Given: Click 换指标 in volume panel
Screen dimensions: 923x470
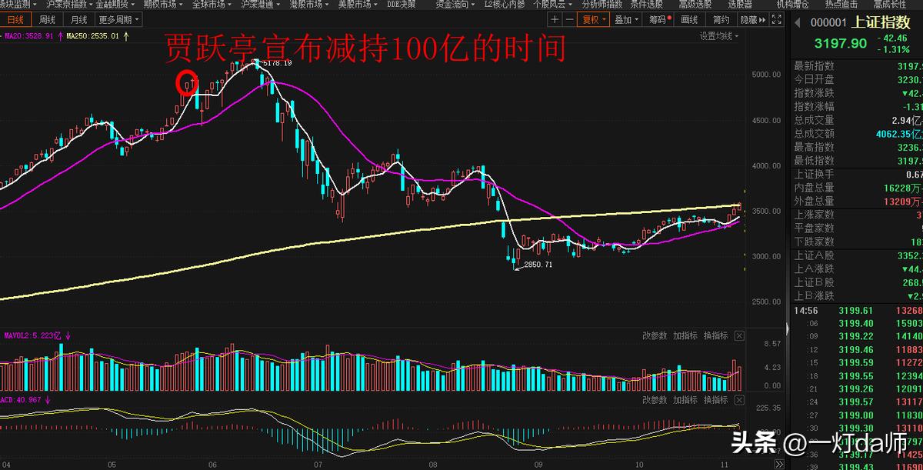Looking at the screenshot, I should (715, 336).
